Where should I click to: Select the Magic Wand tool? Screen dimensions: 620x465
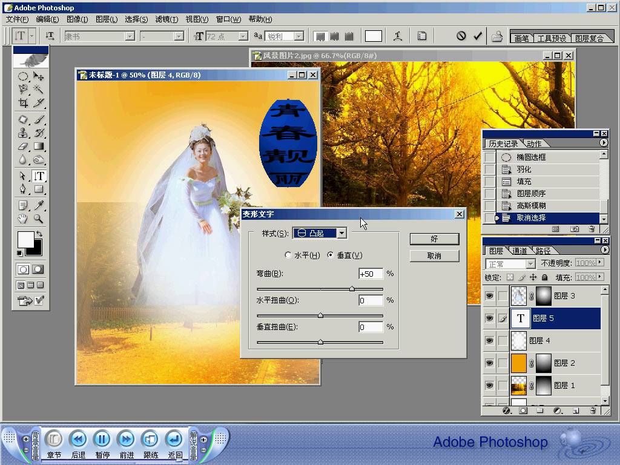[x=39, y=89]
